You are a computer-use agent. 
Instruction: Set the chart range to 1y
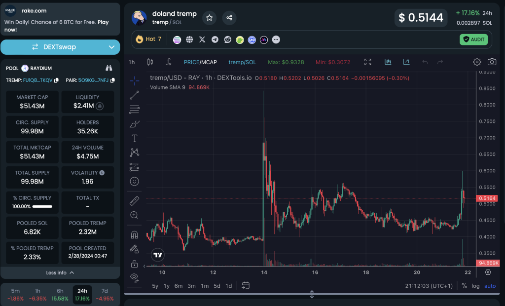coord(167,286)
